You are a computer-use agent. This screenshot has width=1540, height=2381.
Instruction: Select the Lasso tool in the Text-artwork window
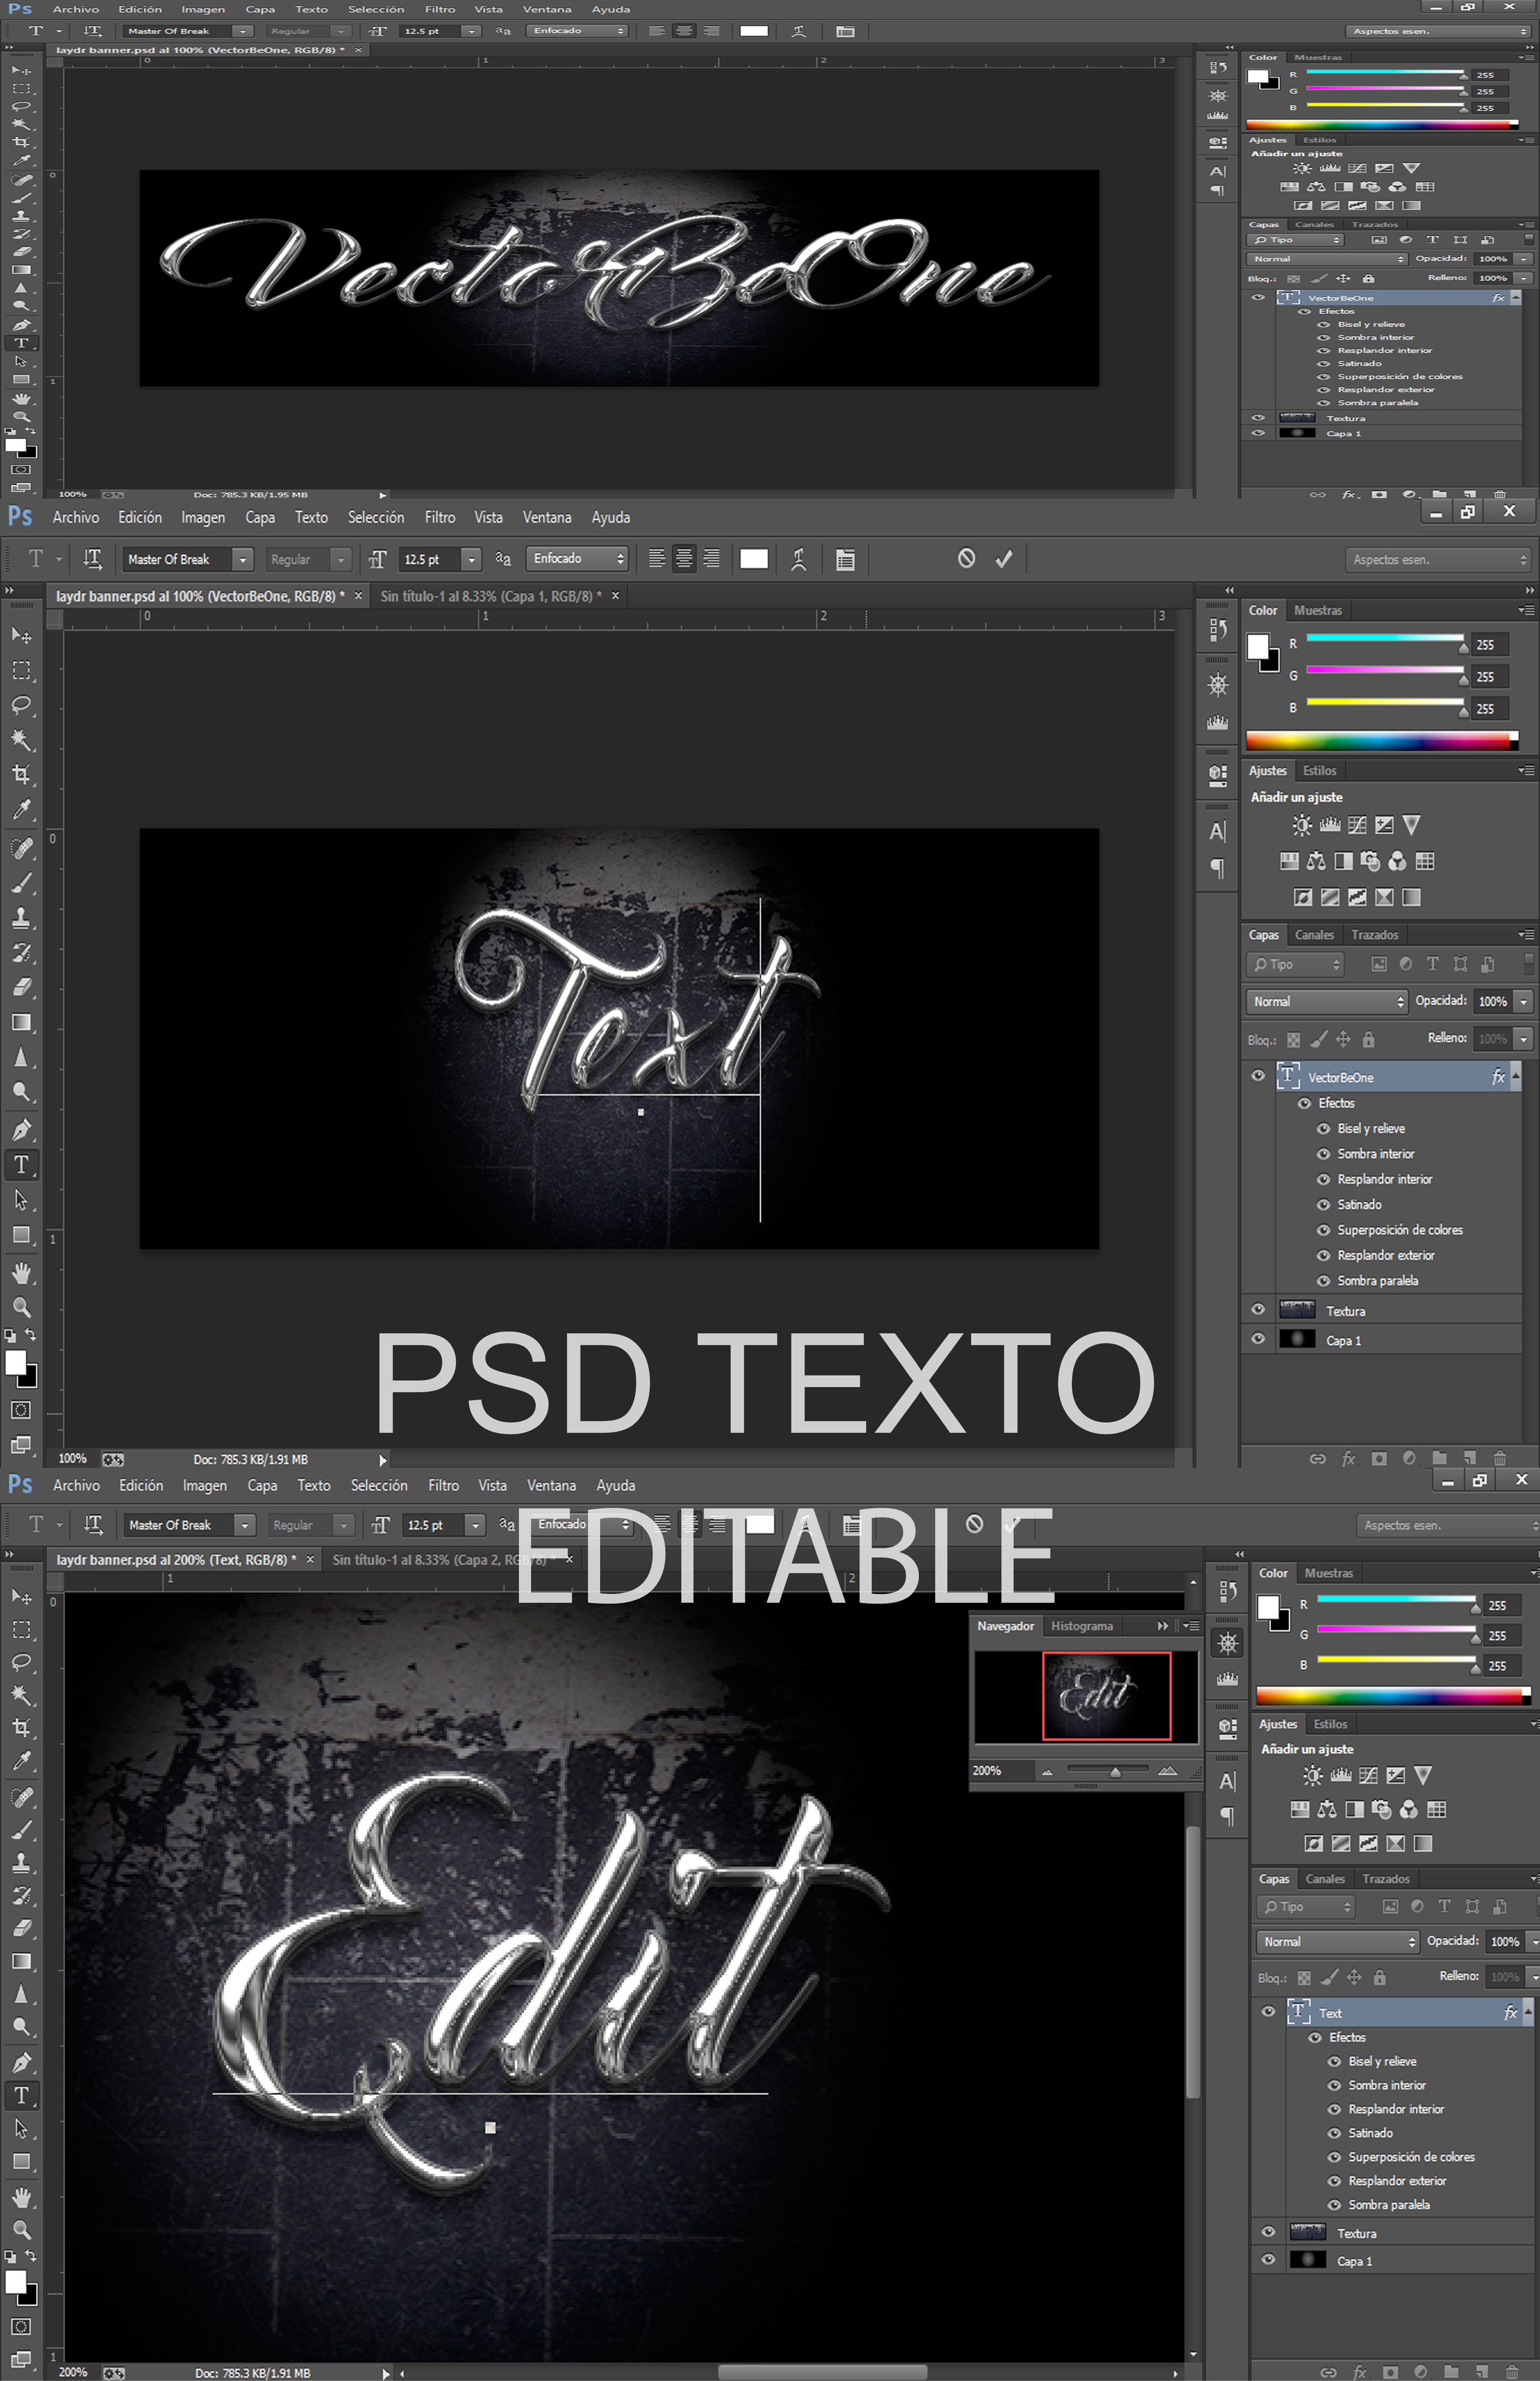click(x=21, y=705)
